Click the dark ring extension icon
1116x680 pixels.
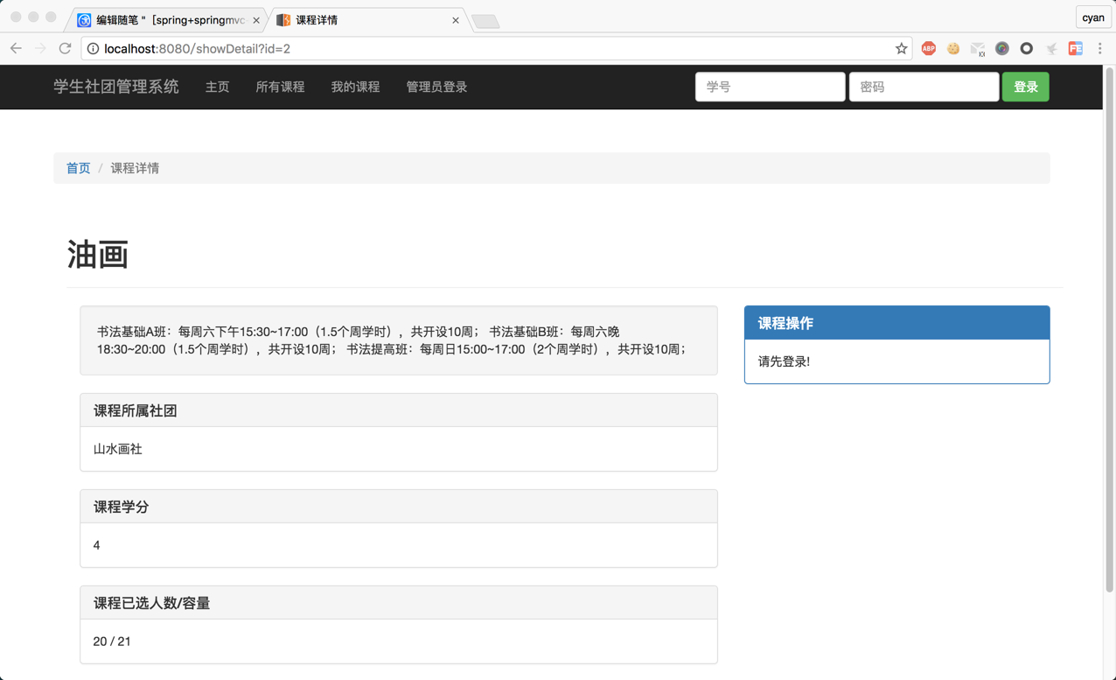[1027, 48]
